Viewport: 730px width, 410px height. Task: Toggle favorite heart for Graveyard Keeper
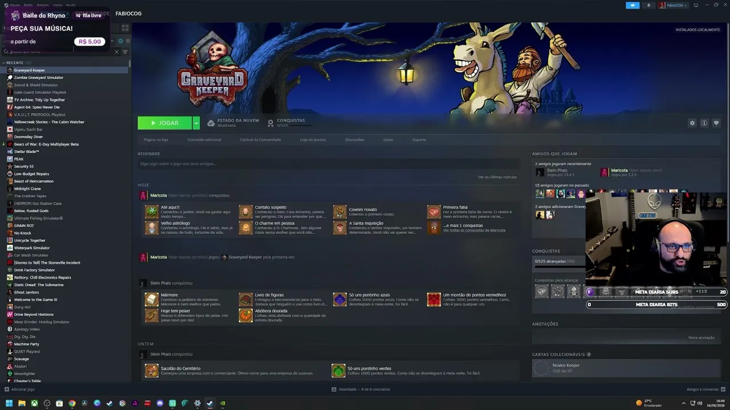coord(716,123)
